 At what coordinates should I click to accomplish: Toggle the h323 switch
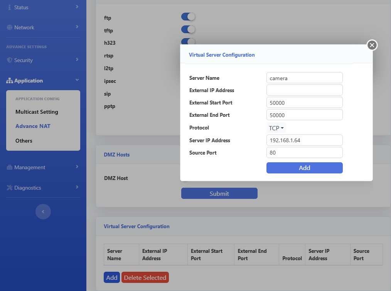(x=188, y=41)
